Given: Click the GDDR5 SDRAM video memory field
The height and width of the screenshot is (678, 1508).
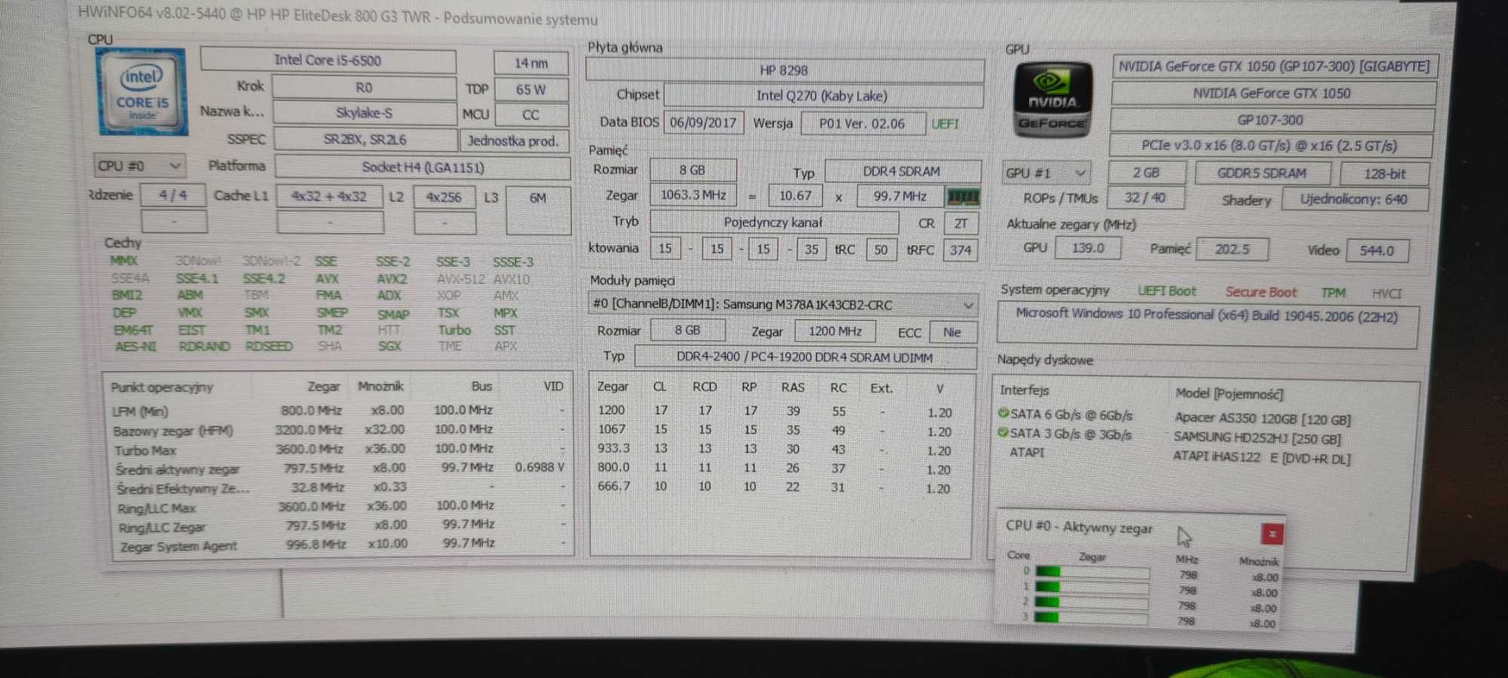Looking at the screenshot, I should pos(1261,173).
